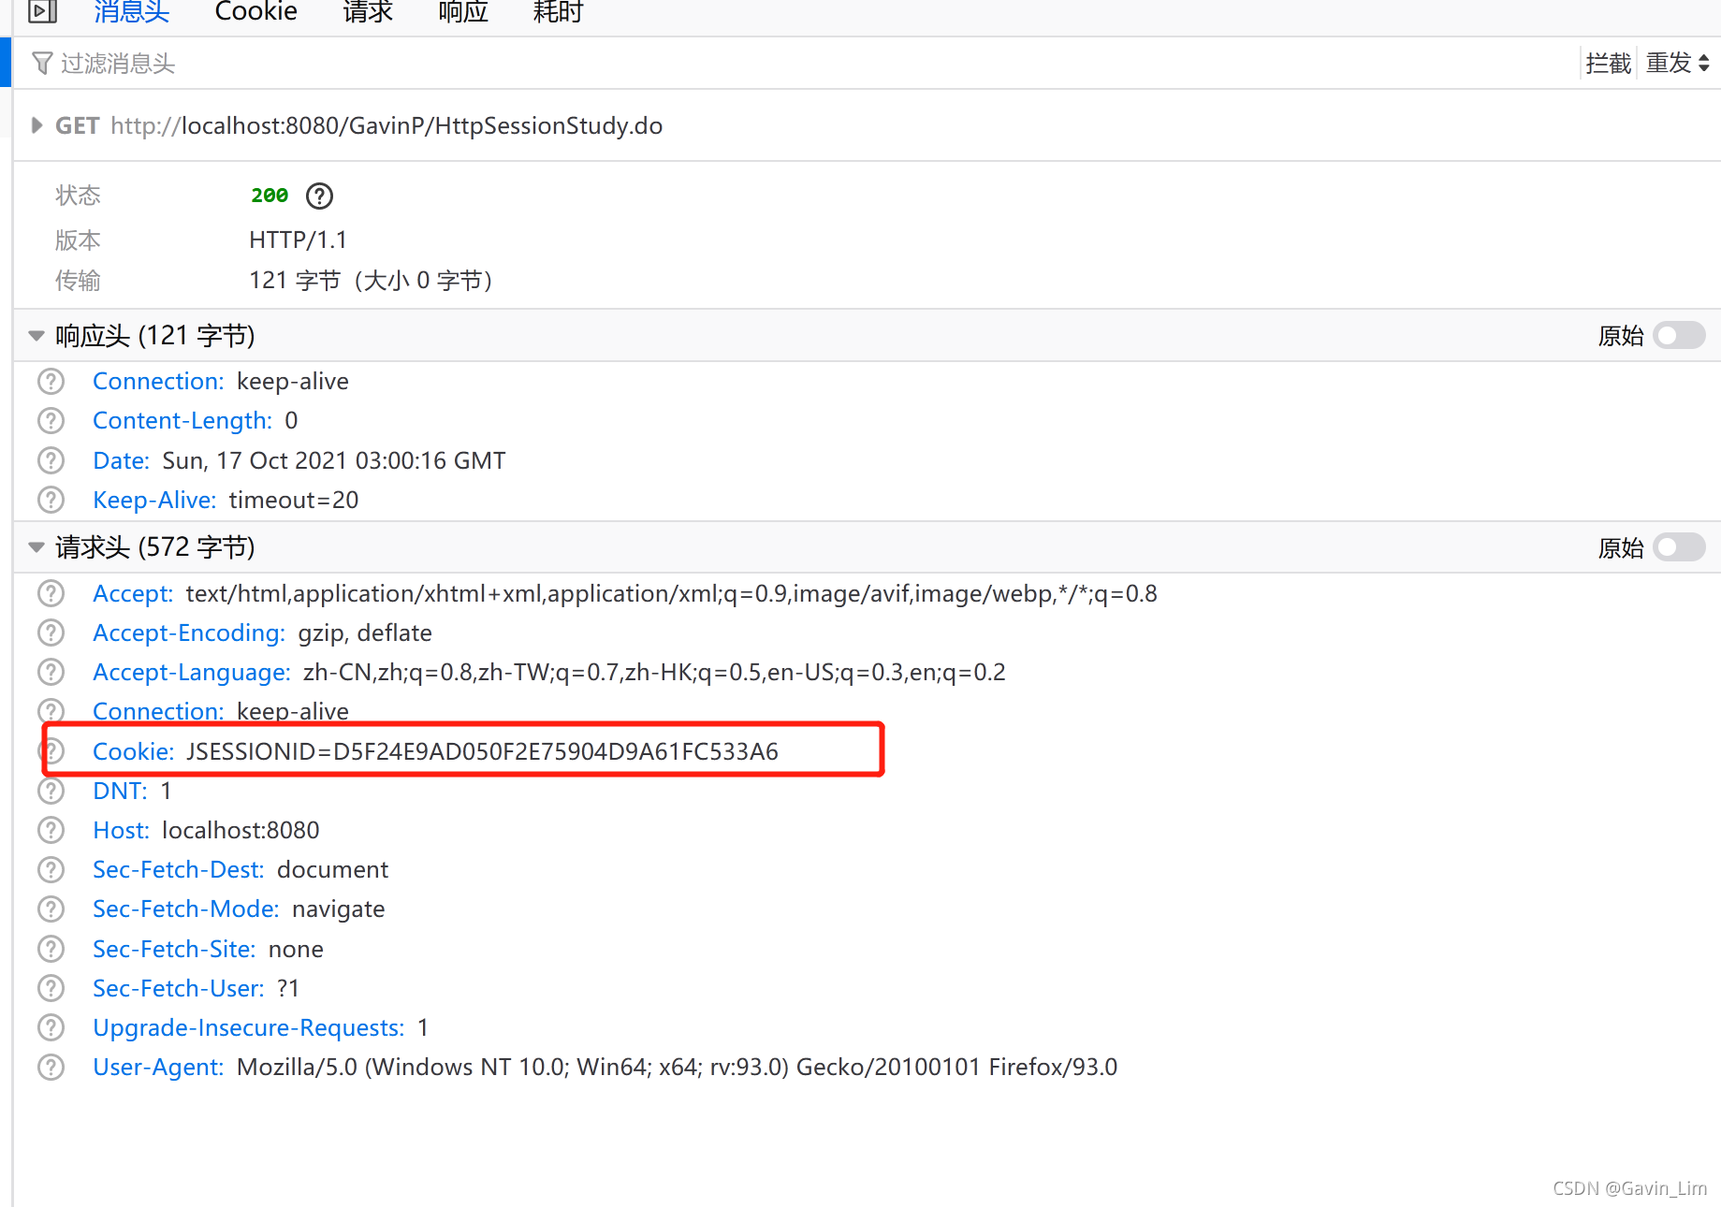Select the HTTP/1.1 version value
Viewport: 1721px width, 1207px height.
(x=298, y=240)
